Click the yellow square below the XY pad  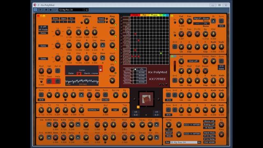138,107
